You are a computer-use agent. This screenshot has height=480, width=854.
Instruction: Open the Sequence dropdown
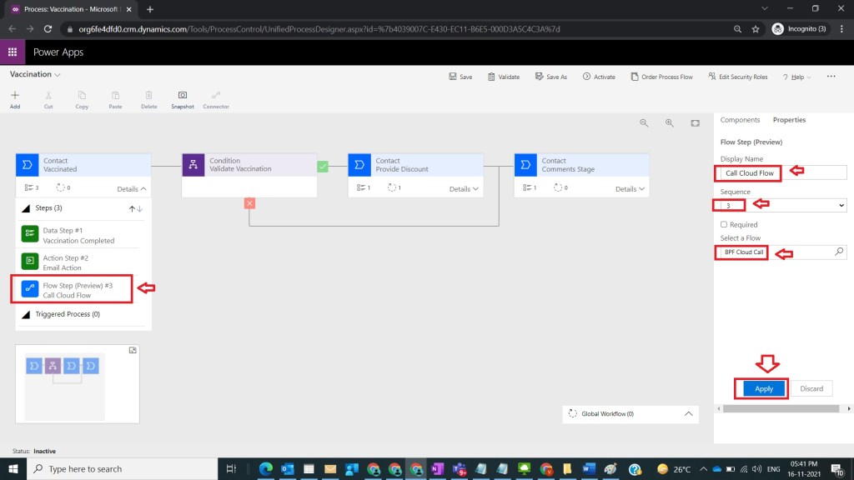coord(781,205)
